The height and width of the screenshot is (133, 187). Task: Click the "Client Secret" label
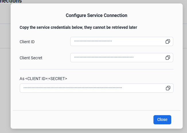[31, 58]
